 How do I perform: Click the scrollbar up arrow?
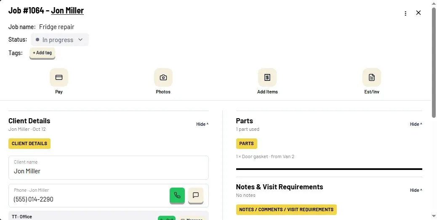click(434, 3)
